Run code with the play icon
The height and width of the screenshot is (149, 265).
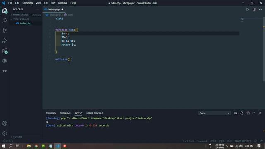(248, 9)
